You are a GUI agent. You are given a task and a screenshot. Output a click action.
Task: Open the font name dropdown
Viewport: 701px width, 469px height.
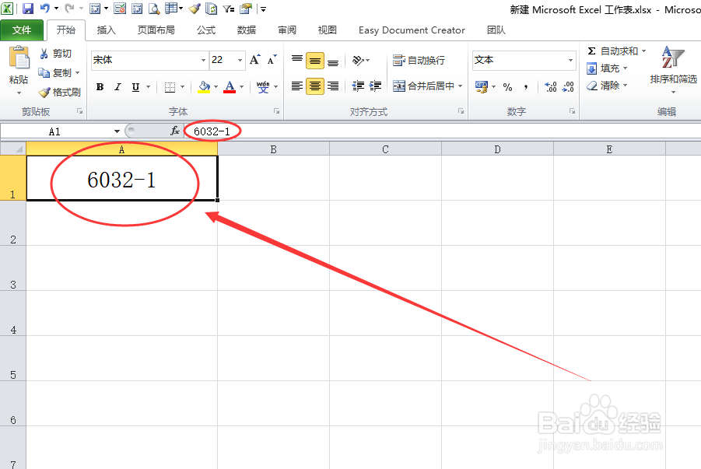[202, 60]
